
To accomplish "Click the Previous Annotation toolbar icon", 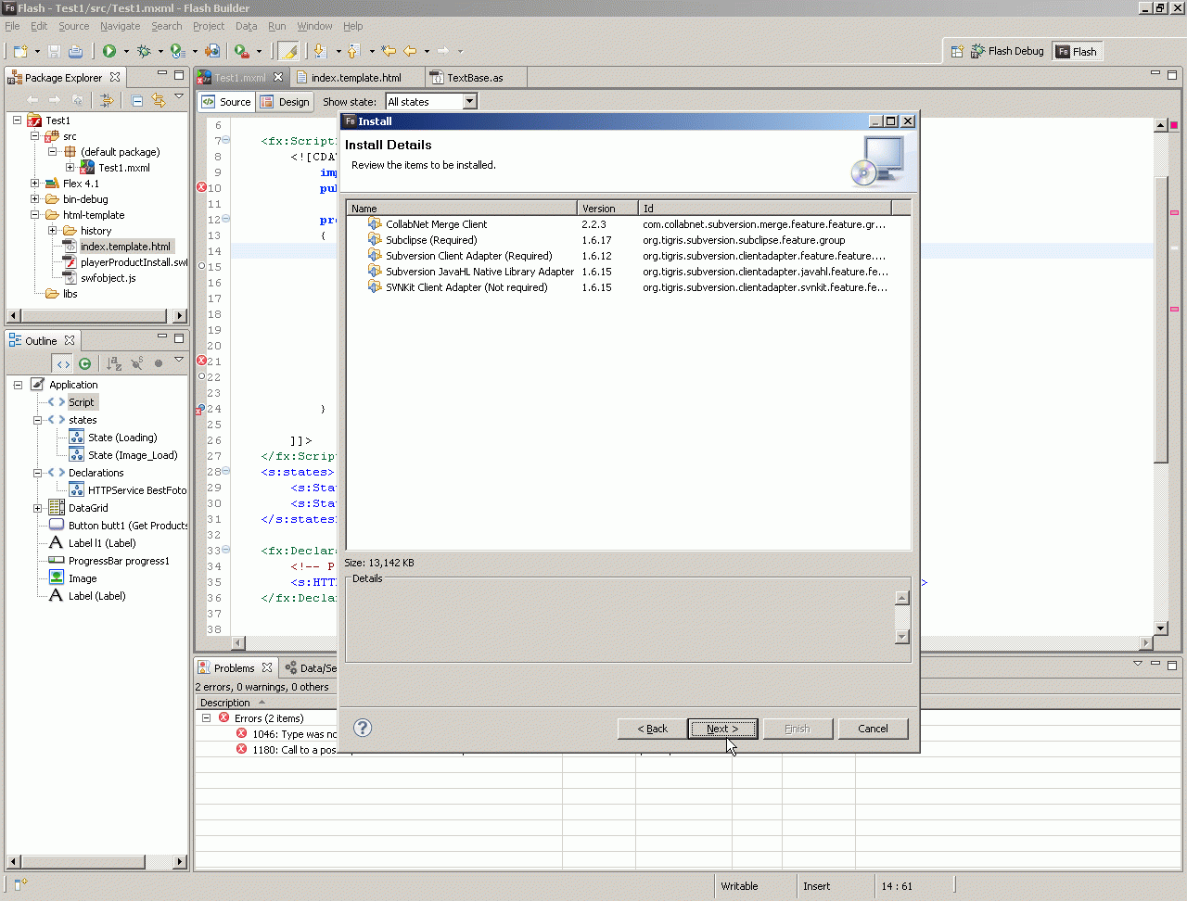I will [x=353, y=51].
